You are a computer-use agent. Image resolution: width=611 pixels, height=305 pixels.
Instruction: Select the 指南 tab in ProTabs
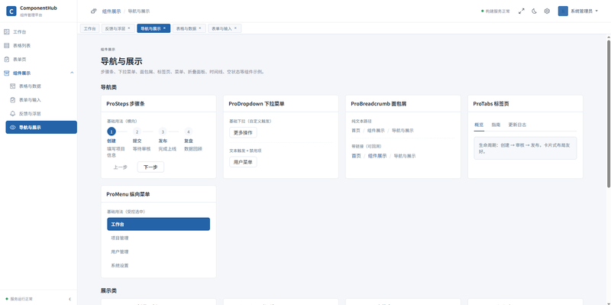pos(496,125)
